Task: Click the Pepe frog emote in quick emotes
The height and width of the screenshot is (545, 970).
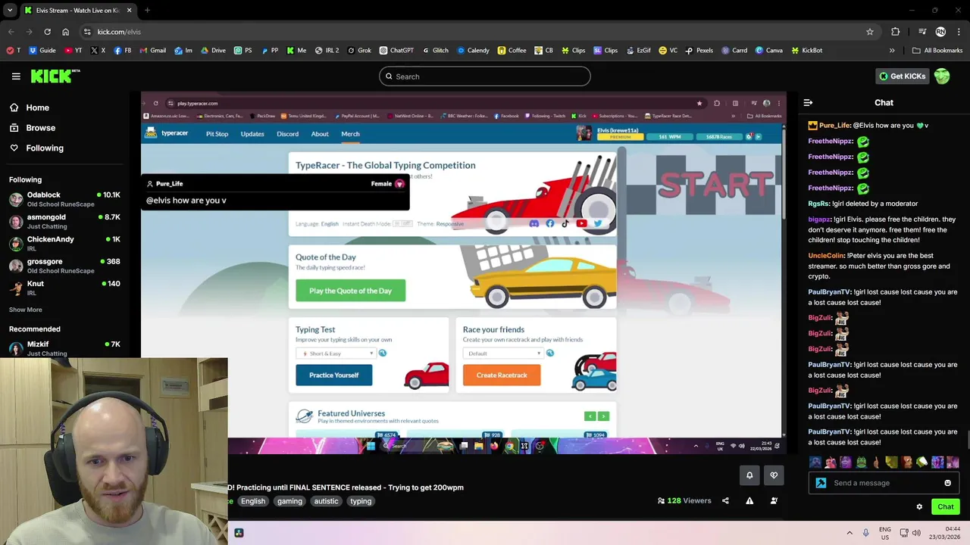Action: (x=860, y=462)
